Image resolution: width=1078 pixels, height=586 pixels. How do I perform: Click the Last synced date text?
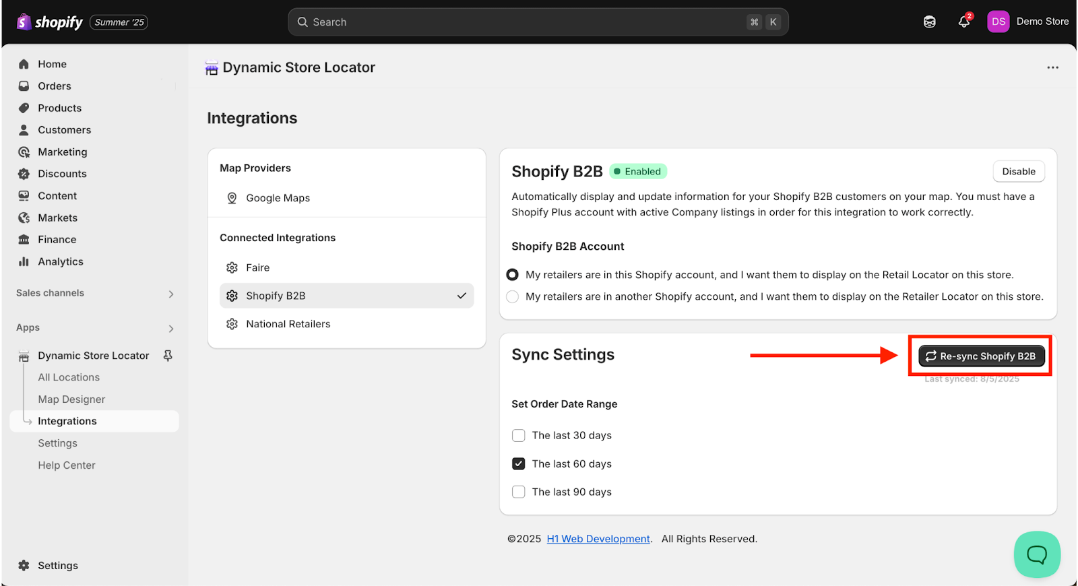[972, 379]
